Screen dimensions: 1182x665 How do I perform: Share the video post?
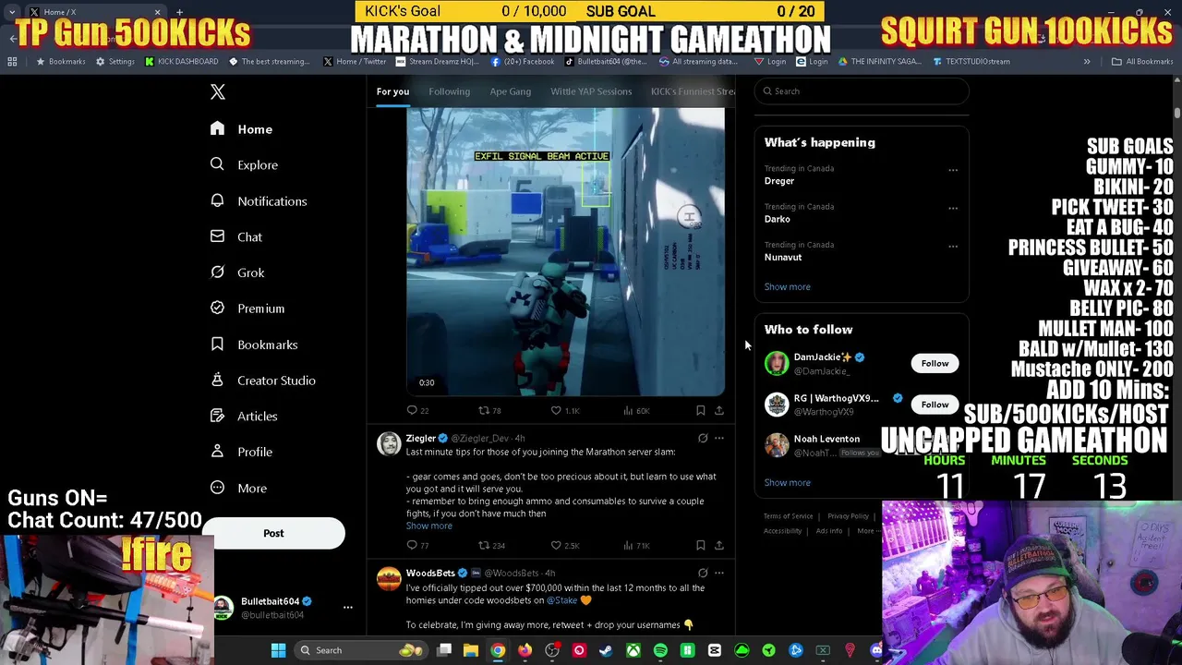pos(719,410)
